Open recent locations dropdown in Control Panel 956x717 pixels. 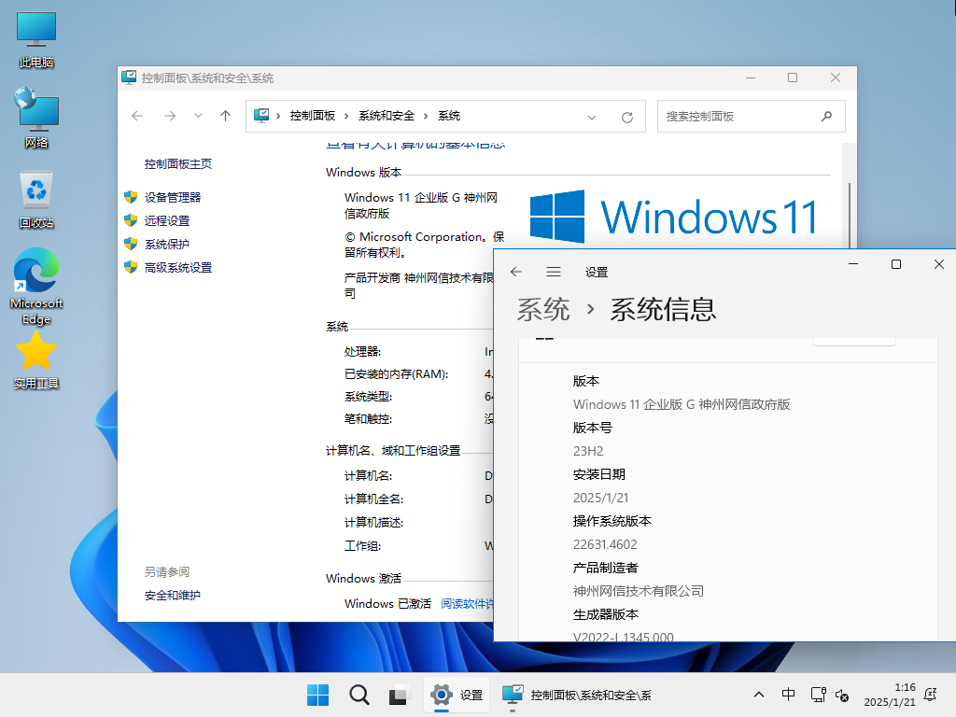point(198,116)
